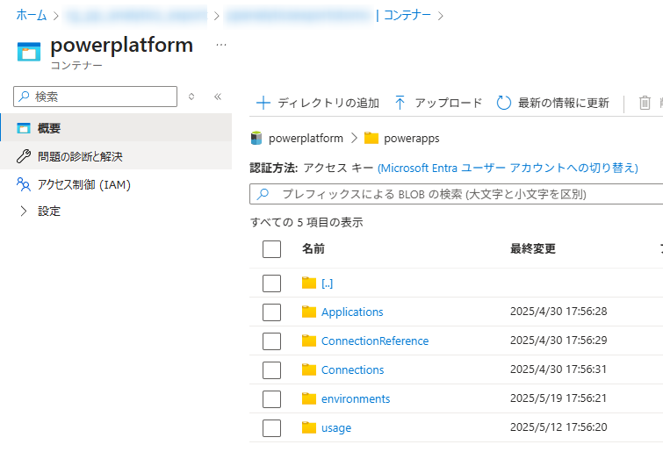Click the BLOB prefix search field
The image size is (663, 459).
[457, 194]
